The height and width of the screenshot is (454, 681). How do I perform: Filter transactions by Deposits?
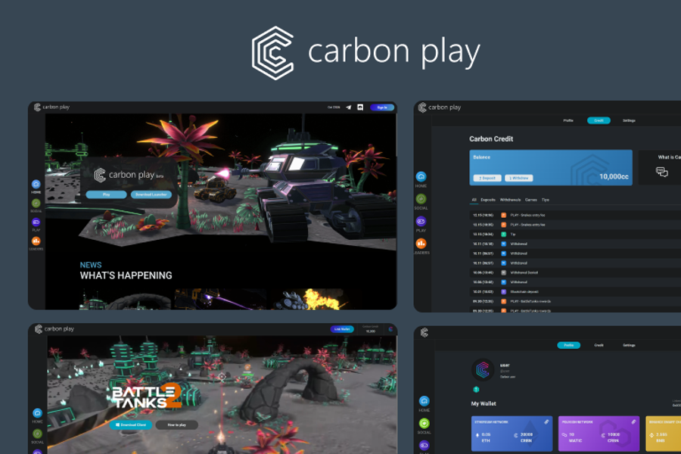click(x=488, y=200)
